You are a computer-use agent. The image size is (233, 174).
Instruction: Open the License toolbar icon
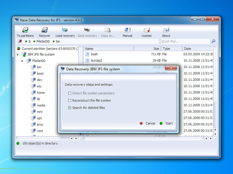(x=146, y=30)
